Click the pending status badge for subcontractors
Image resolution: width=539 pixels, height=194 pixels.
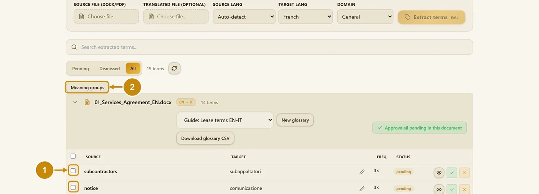(x=403, y=172)
